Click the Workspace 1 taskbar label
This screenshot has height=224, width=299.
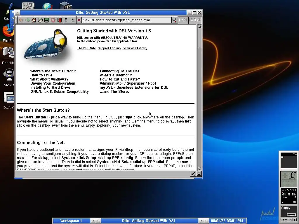(71, 221)
